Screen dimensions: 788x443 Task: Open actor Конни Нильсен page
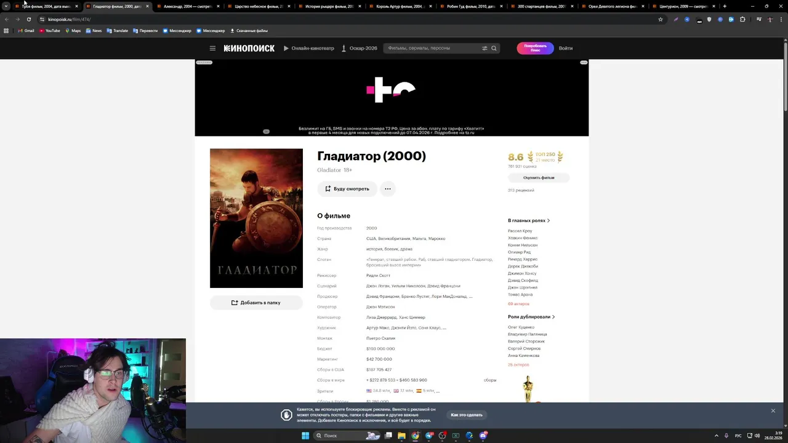[523, 245]
